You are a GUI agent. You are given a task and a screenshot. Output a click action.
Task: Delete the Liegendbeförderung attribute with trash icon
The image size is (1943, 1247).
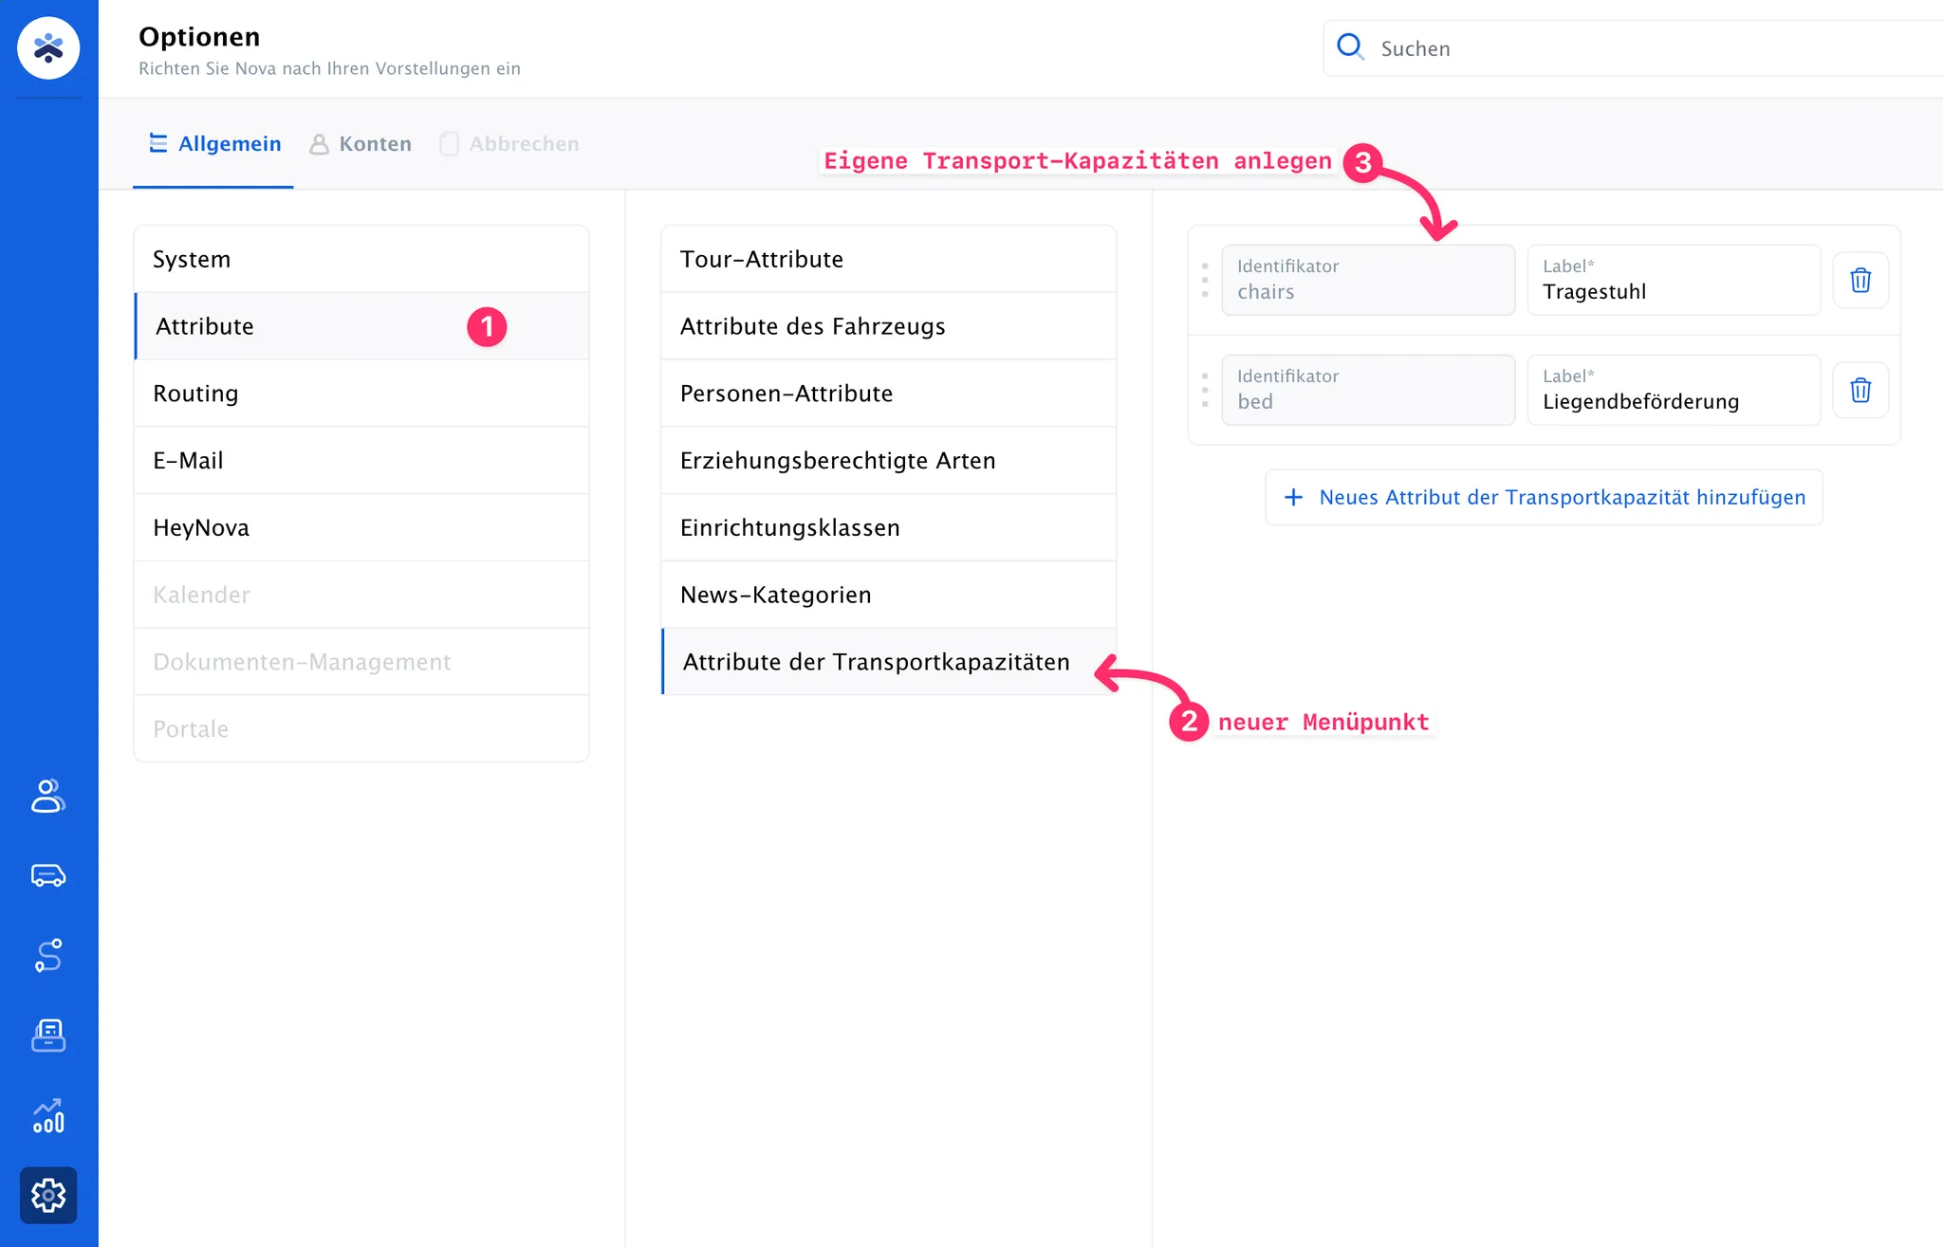coord(1860,391)
